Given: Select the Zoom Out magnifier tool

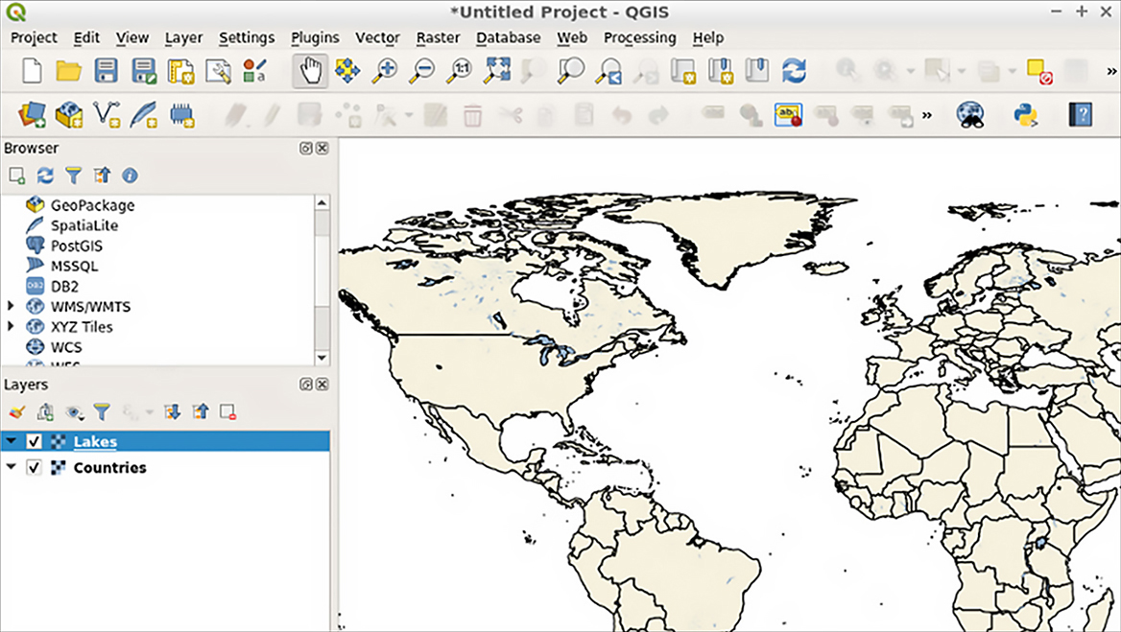Looking at the screenshot, I should point(423,71).
